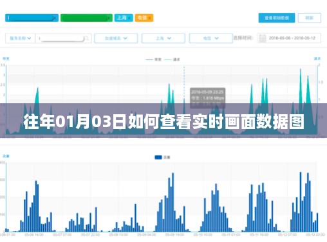The image size is (327, 242).
Task: Remove the green redacted filter tag
Action: [109, 18]
